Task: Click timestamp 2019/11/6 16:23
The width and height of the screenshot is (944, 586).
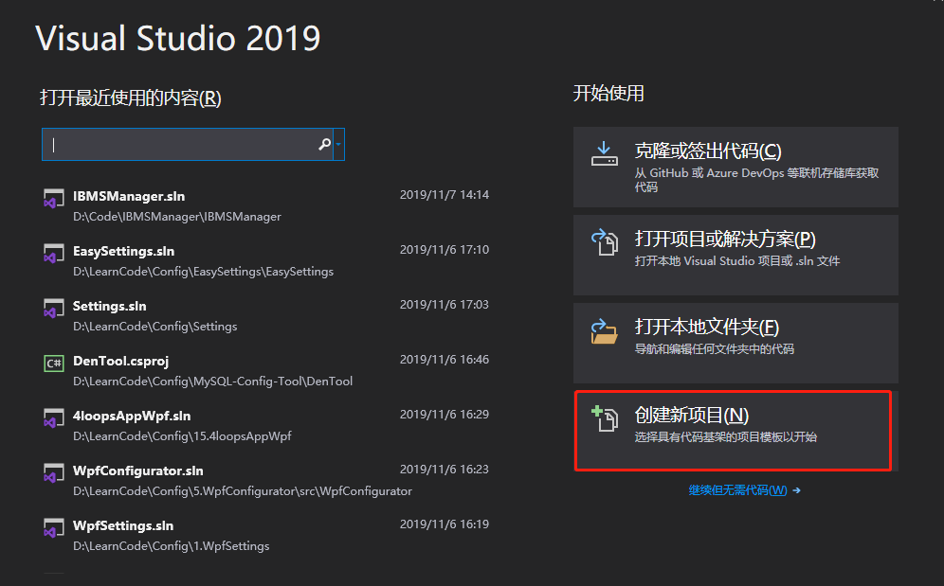Action: coord(445,470)
